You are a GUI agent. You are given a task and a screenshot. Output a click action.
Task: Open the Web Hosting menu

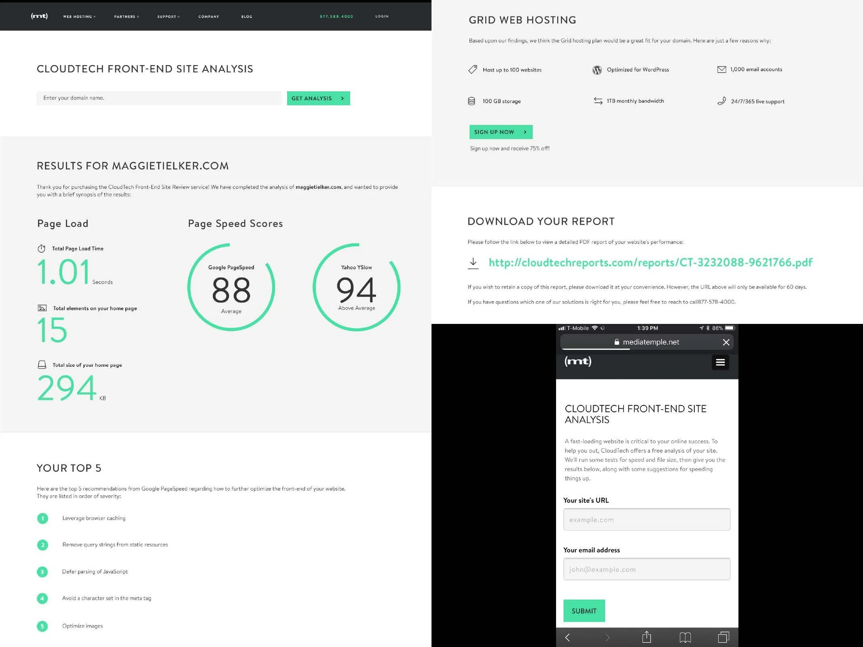(x=79, y=17)
